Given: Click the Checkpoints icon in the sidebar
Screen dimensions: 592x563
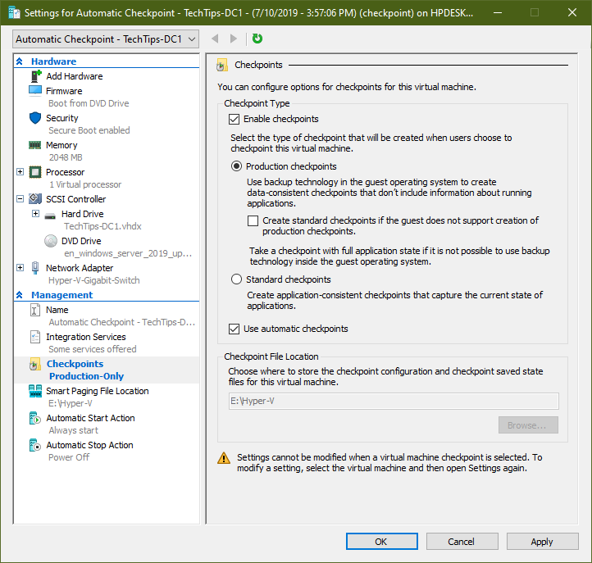Looking at the screenshot, I should [x=35, y=364].
